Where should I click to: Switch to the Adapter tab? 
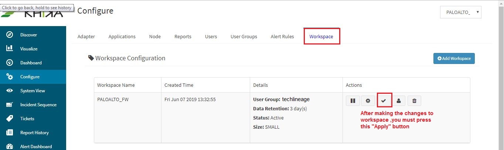click(x=86, y=36)
